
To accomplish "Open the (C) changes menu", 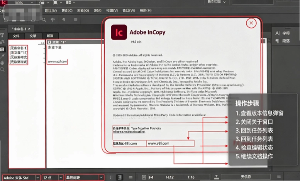I will (x=67, y=11).
